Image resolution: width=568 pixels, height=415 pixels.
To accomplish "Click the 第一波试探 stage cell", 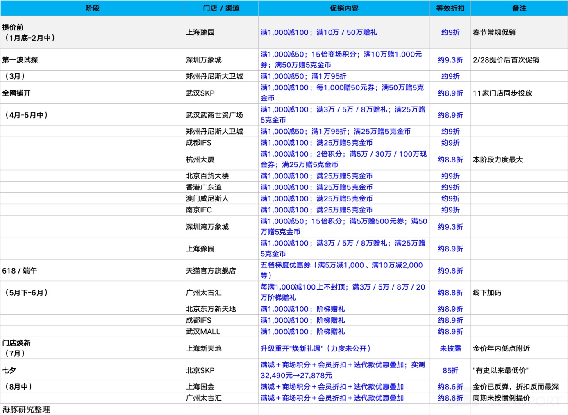I will pyautogui.click(x=92, y=59).
